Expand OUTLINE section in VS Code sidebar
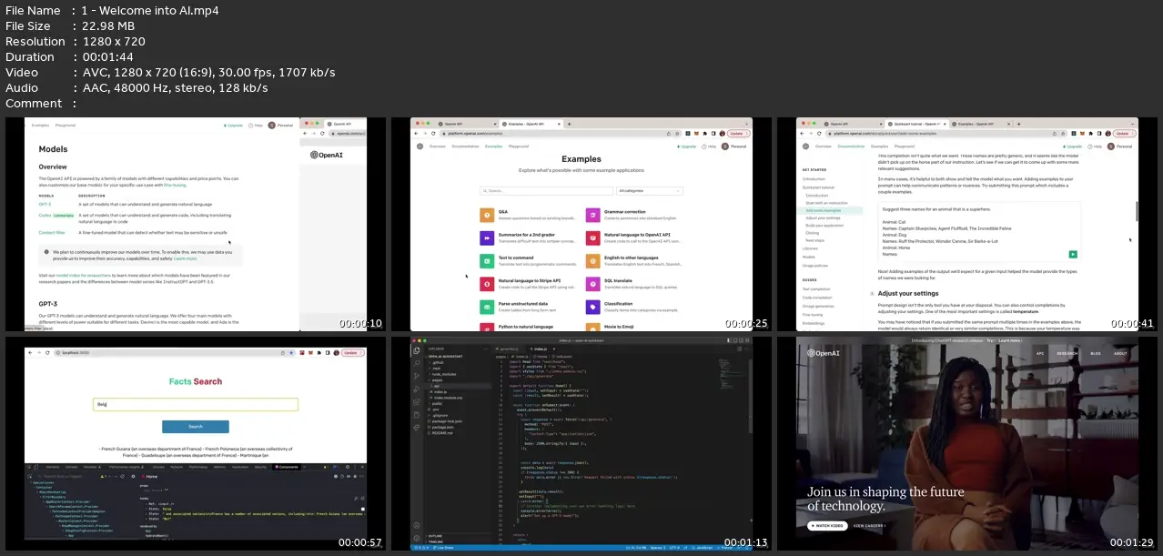 point(435,535)
